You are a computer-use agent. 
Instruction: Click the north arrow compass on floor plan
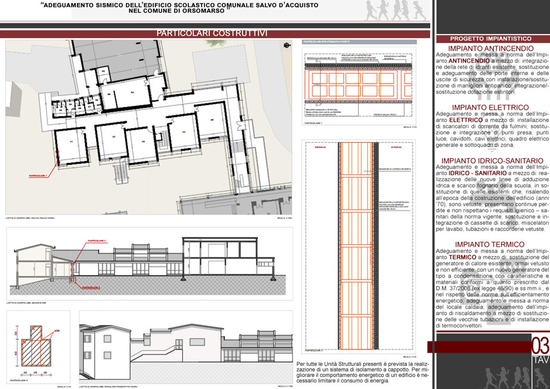pos(287,45)
